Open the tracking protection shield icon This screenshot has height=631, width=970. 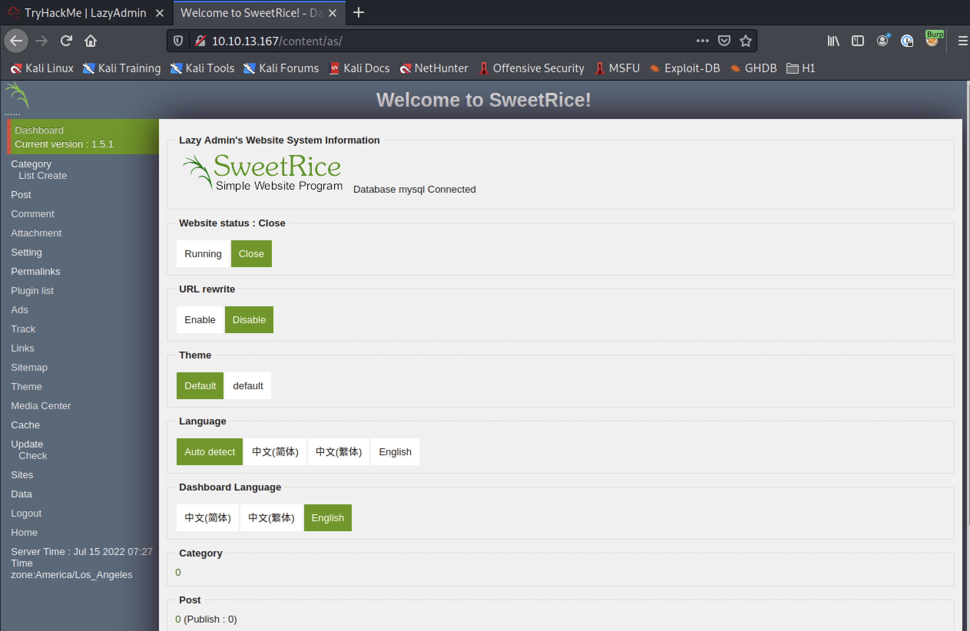coord(178,41)
